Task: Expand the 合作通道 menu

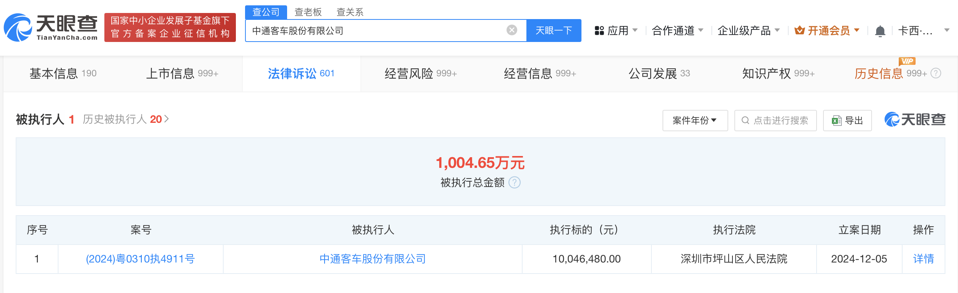Action: (x=701, y=30)
